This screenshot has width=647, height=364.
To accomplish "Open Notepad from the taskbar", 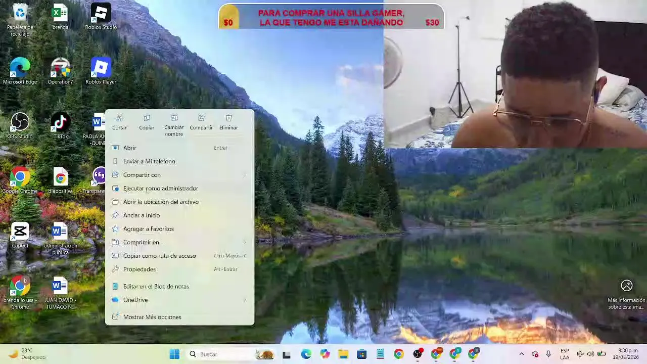I will (x=380, y=354).
